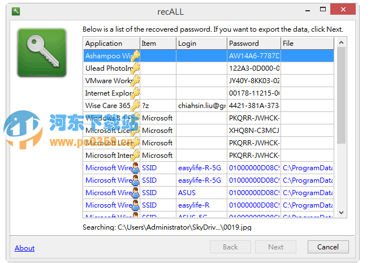
Task: Open the About link
Action: coord(25,248)
